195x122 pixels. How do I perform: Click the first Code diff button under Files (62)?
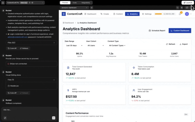click(12, 48)
